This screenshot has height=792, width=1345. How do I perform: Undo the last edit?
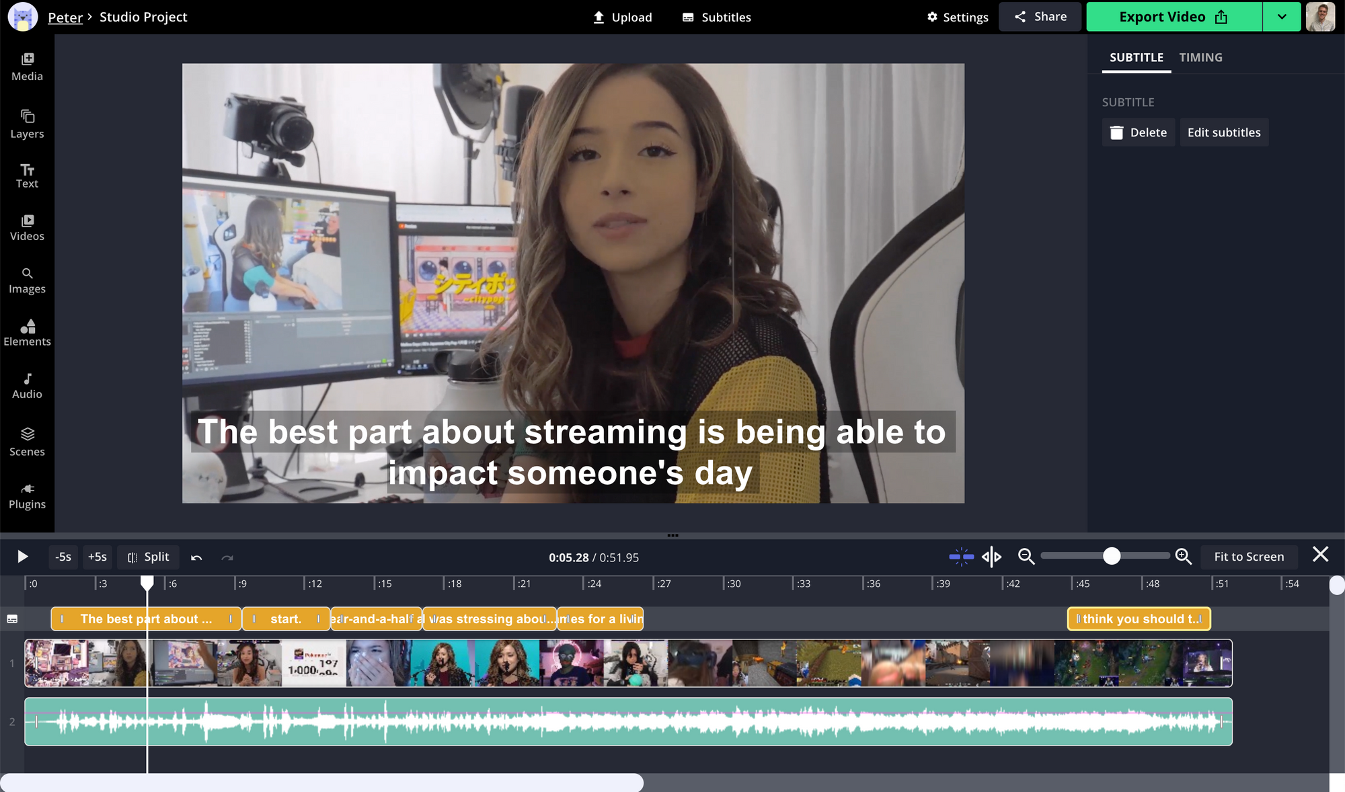click(x=196, y=557)
